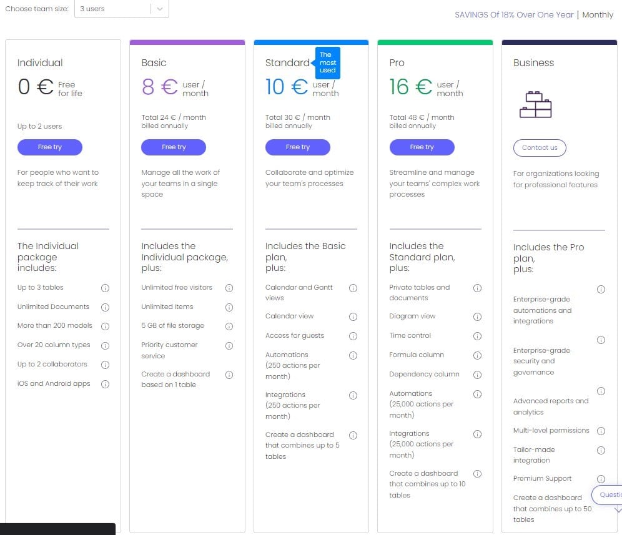Show info for Standard plan Automations (250 actions)
The height and width of the screenshot is (535, 622).
[x=353, y=355]
